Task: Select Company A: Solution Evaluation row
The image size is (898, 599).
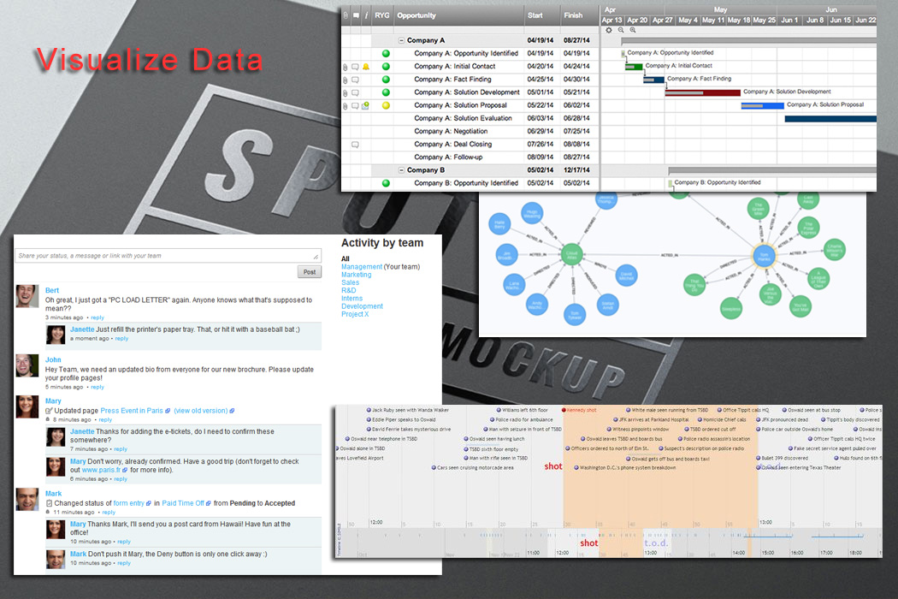Action: tap(470, 118)
